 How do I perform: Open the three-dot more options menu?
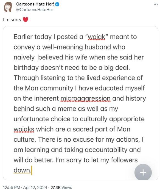156,4
